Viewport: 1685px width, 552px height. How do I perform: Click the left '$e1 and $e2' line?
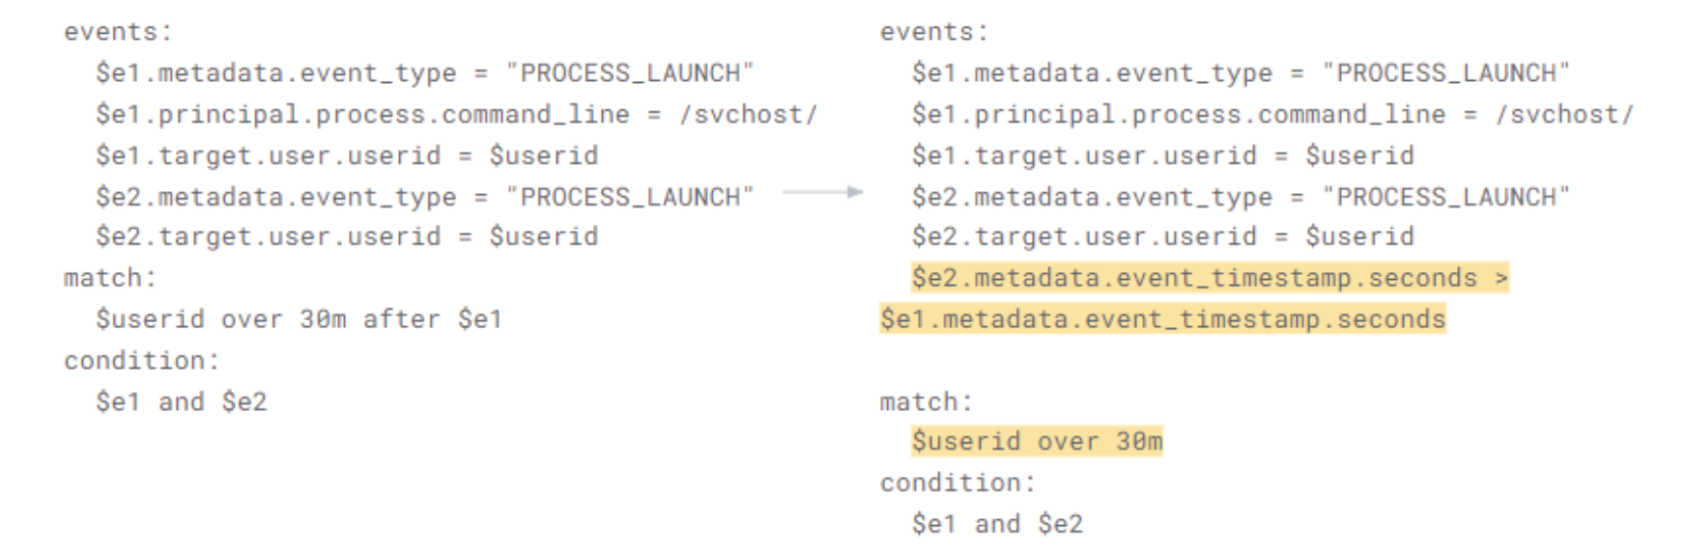(181, 401)
